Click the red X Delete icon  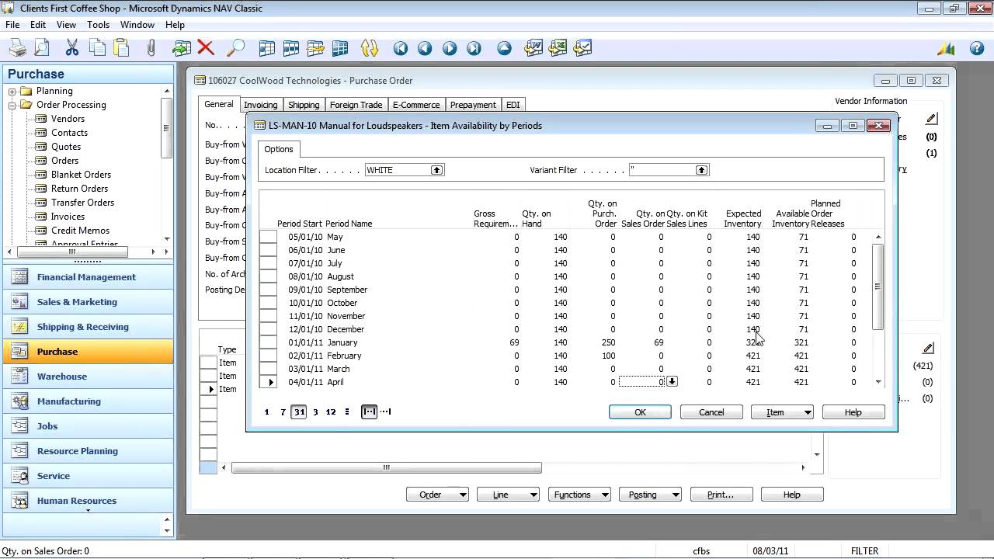pos(206,48)
